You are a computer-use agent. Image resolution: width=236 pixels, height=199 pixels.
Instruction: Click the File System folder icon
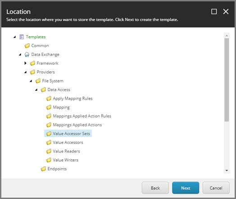click(x=38, y=81)
